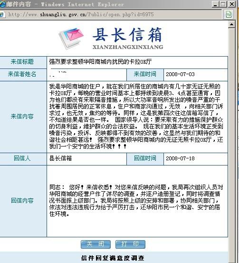The image size is (239, 263).
Task: Click the shuangliu.gov.cn address bar URL
Action: (81, 14)
